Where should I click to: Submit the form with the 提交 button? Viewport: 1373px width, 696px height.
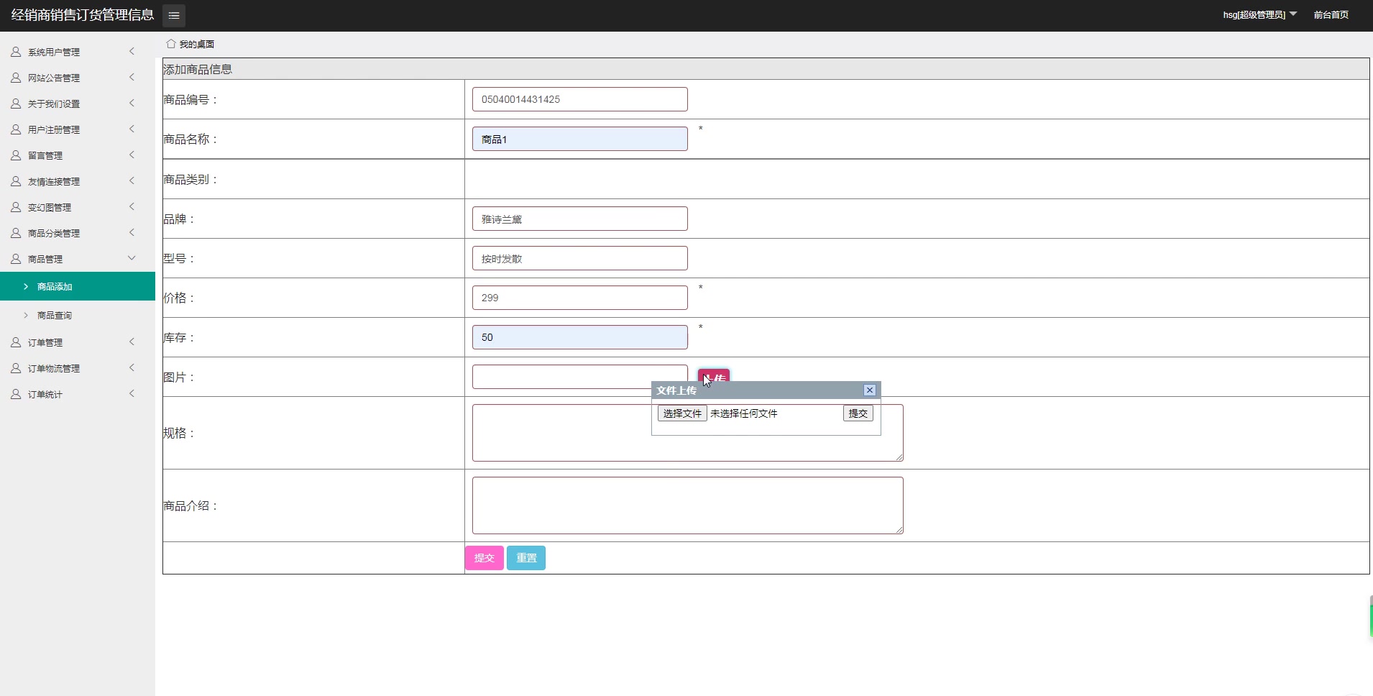coord(485,557)
